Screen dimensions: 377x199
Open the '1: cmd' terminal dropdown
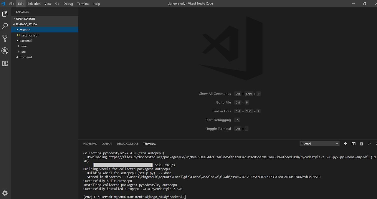[x=319, y=144]
